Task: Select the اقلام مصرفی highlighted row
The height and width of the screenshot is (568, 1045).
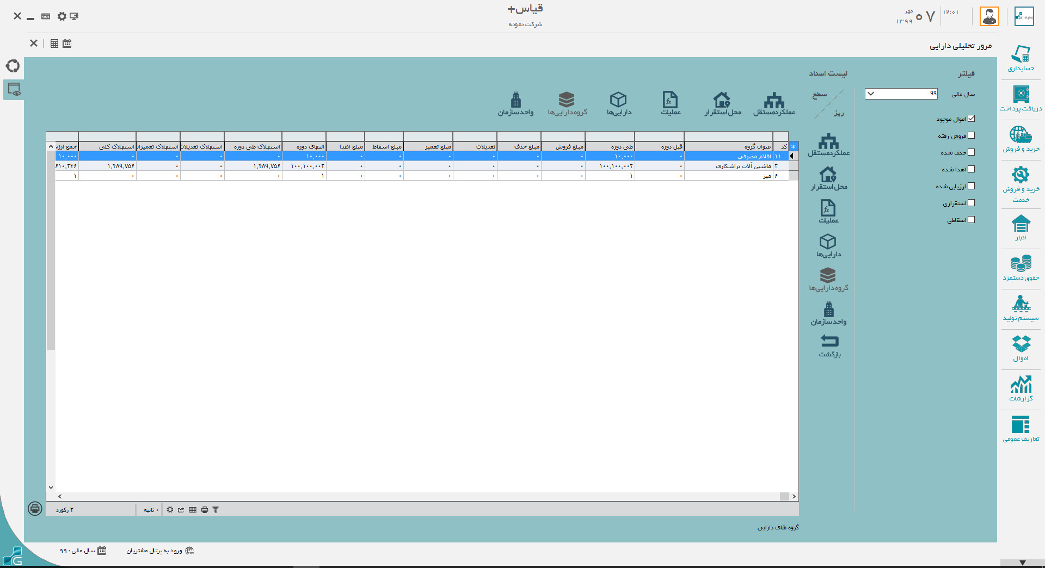Action: (x=422, y=156)
